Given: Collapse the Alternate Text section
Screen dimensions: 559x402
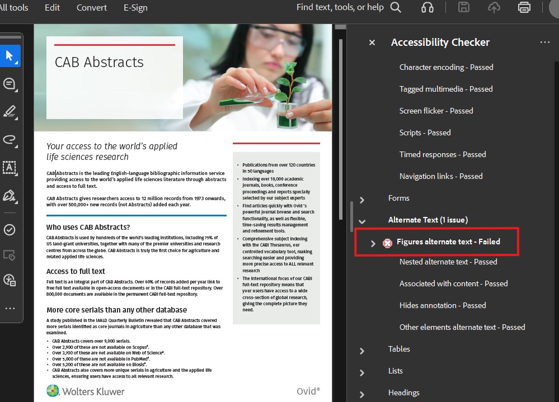Looking at the screenshot, I should point(362,221).
